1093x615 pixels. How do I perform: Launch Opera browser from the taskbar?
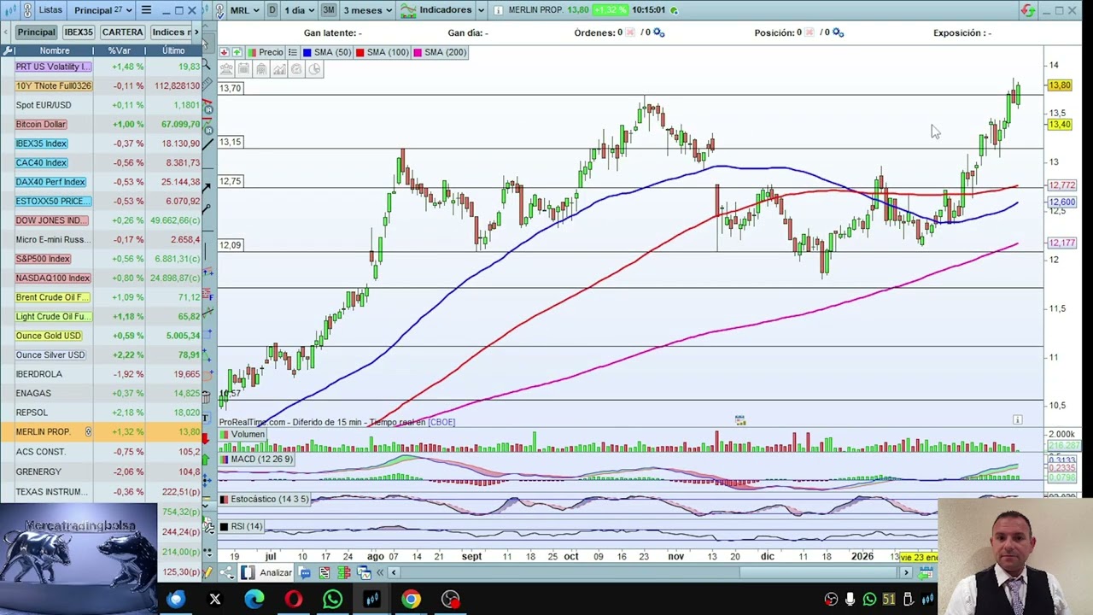[x=294, y=599]
